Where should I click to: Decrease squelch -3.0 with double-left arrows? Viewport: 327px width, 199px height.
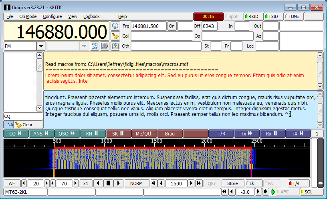point(224,192)
